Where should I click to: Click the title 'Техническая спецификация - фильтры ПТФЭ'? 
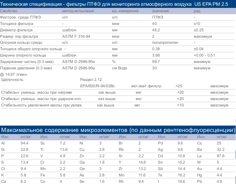(50, 4)
